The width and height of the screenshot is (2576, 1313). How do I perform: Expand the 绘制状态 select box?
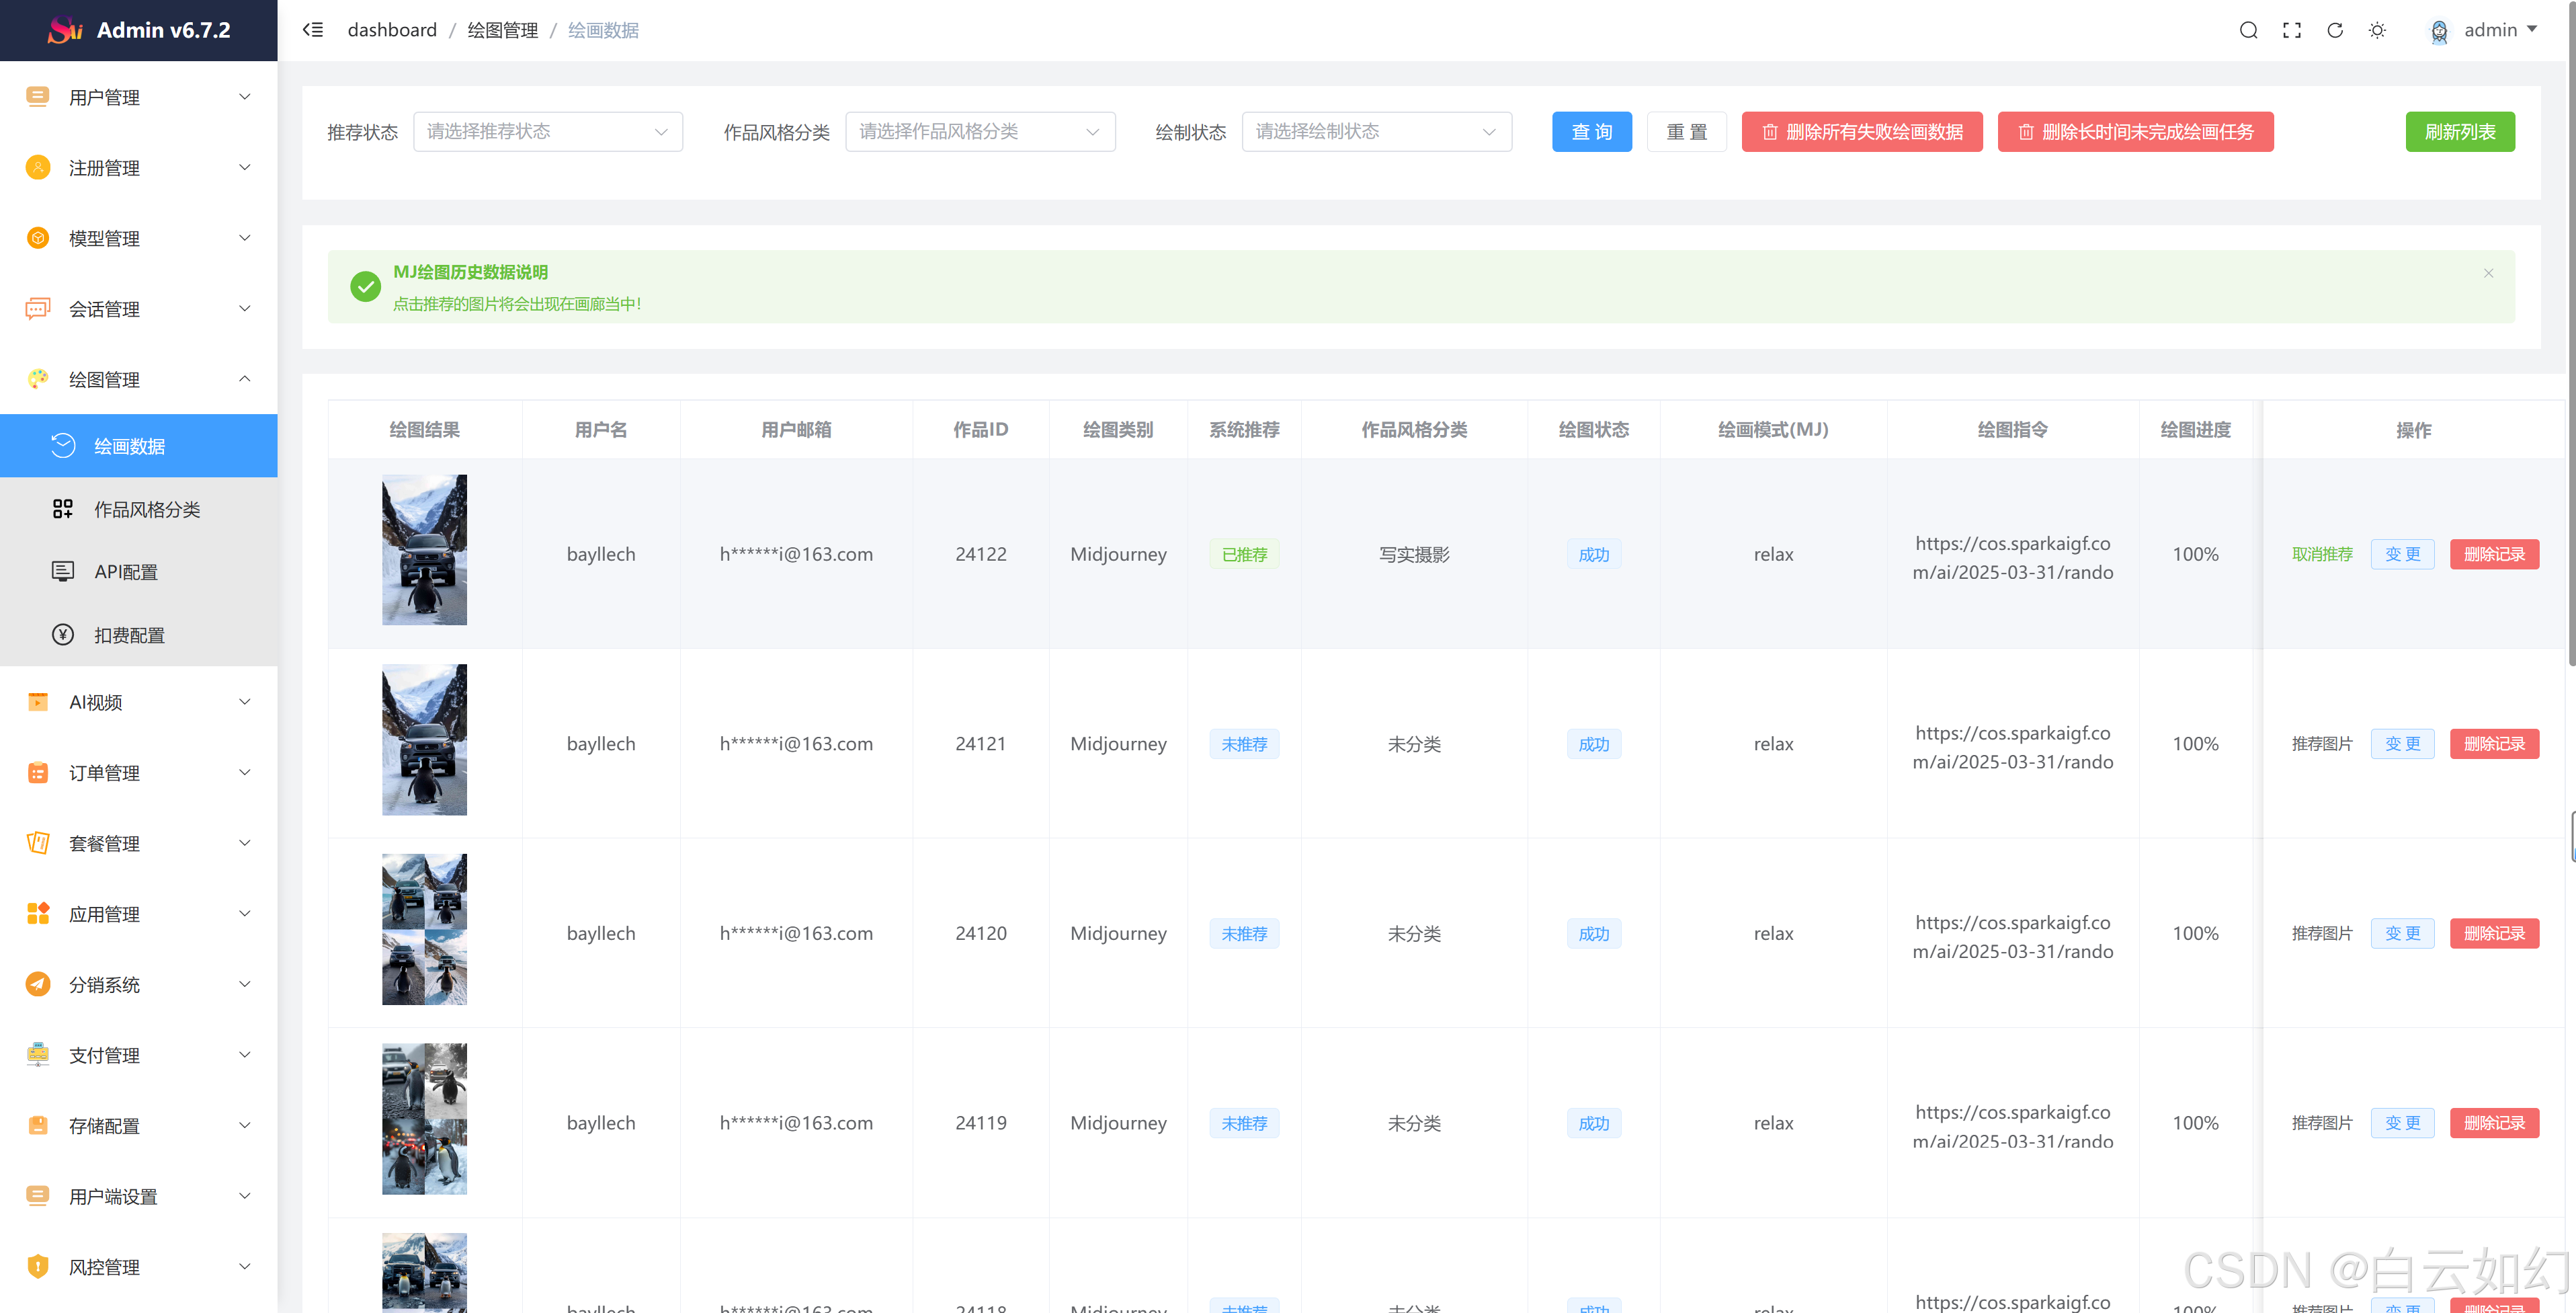1375,132
